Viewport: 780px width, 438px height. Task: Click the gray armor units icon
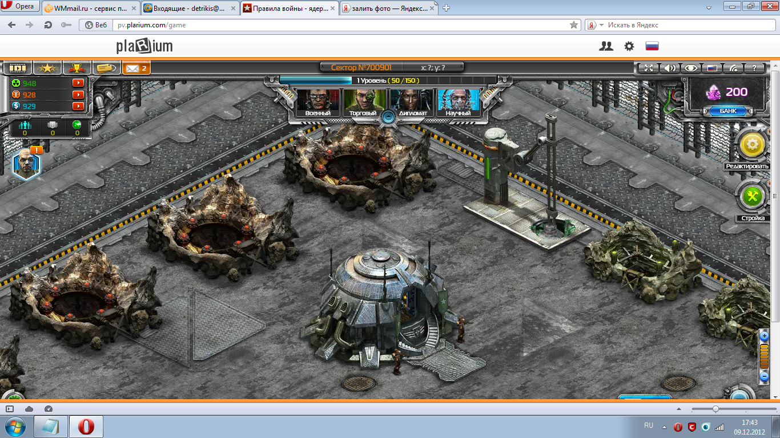[x=53, y=124]
